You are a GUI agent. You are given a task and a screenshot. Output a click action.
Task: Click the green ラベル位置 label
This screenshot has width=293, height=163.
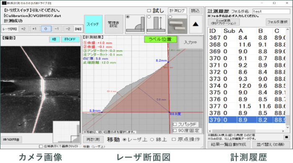160,39
